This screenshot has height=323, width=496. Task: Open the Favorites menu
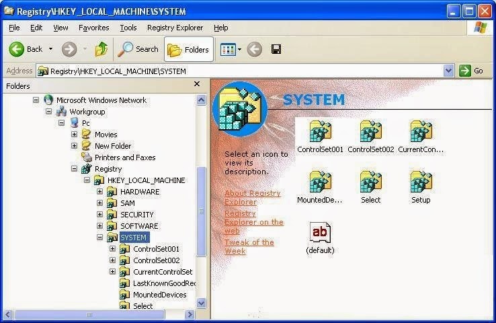(x=93, y=28)
